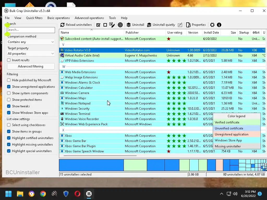
Task: Click the pink block in the treemap
Action: click(x=219, y=165)
